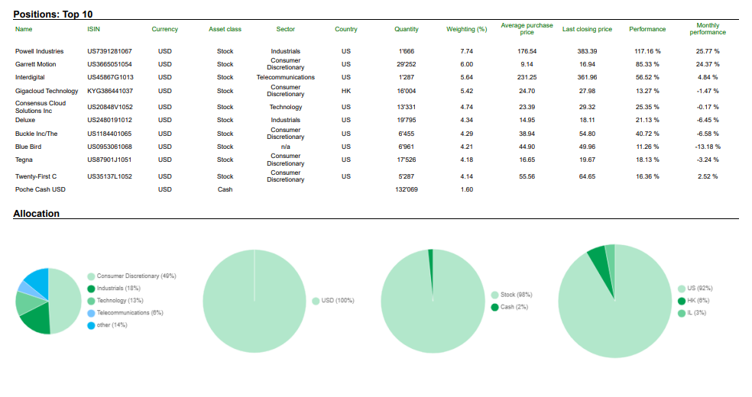Viewport: 752px width, 397px height.
Task: Select the HK (6%) legend dot
Action: (x=682, y=301)
